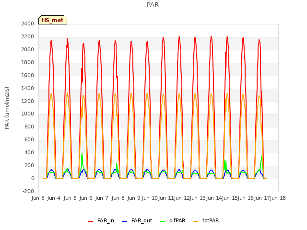Click the Jun 5 x-axis label
The width and height of the screenshot is (307, 230).
click(70, 198)
